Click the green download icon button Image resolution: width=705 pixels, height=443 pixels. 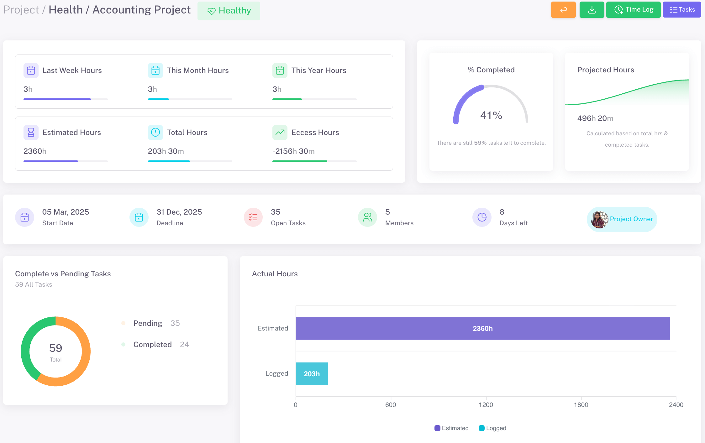click(x=592, y=10)
